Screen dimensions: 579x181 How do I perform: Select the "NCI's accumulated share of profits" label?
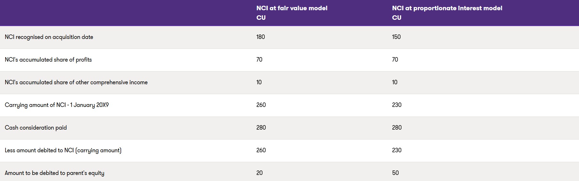tap(48, 60)
